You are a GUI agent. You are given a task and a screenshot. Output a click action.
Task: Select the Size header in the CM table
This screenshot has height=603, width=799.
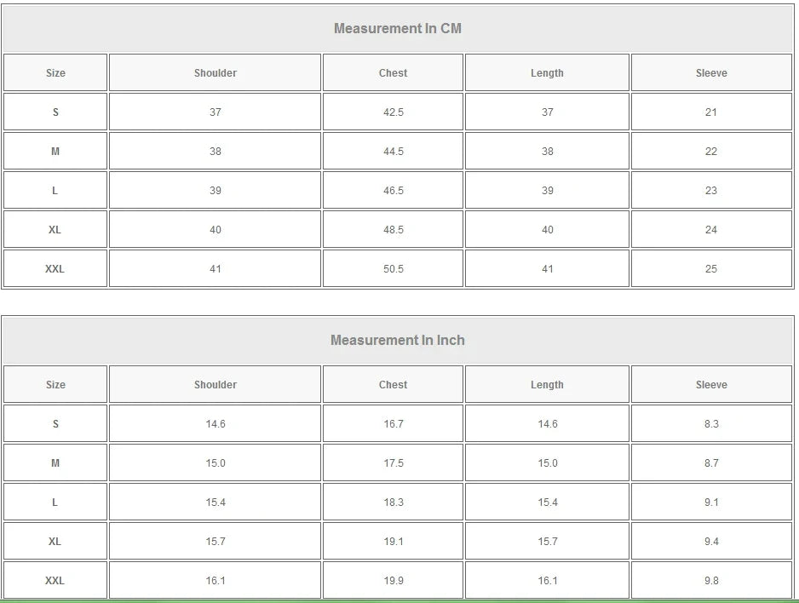pos(55,73)
